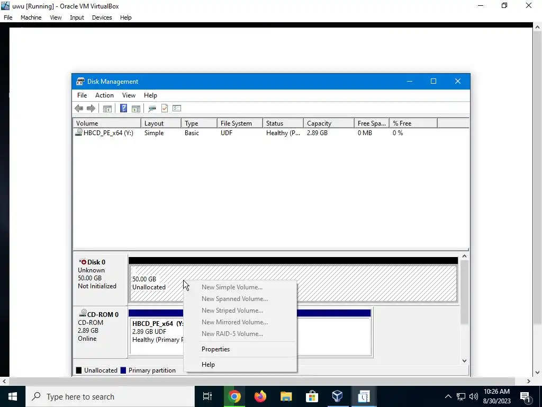
Task: Click the Show/Hide Action Pane toolbar icon
Action: click(136, 108)
